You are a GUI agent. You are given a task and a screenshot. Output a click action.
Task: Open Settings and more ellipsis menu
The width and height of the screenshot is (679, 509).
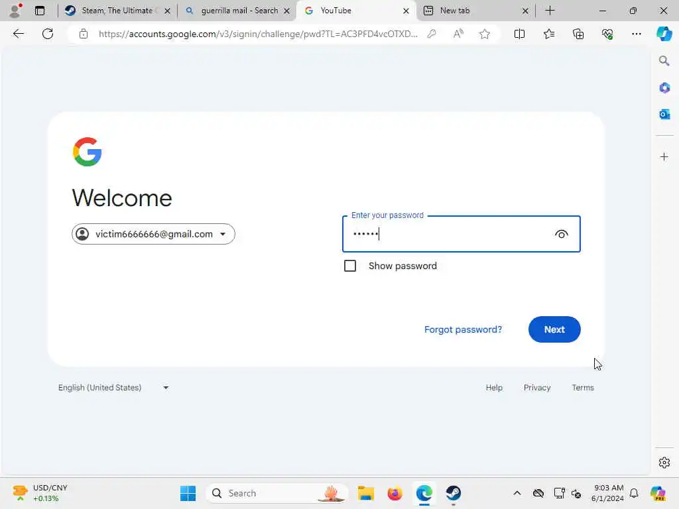pos(636,34)
